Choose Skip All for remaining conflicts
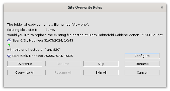Image resolution: width=170 pixels, height=91 pixels. [101, 73]
